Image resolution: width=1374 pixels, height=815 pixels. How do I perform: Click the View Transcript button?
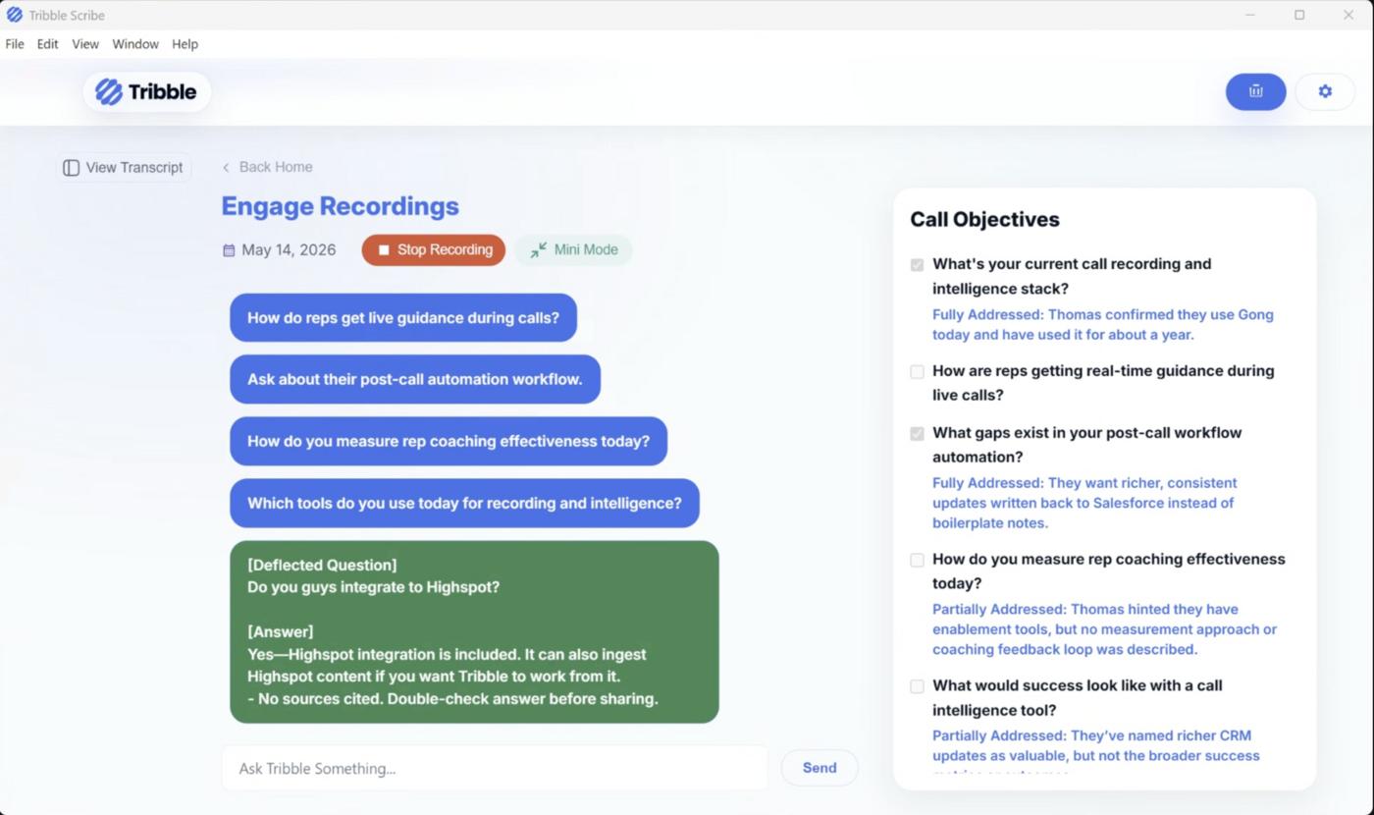point(123,168)
